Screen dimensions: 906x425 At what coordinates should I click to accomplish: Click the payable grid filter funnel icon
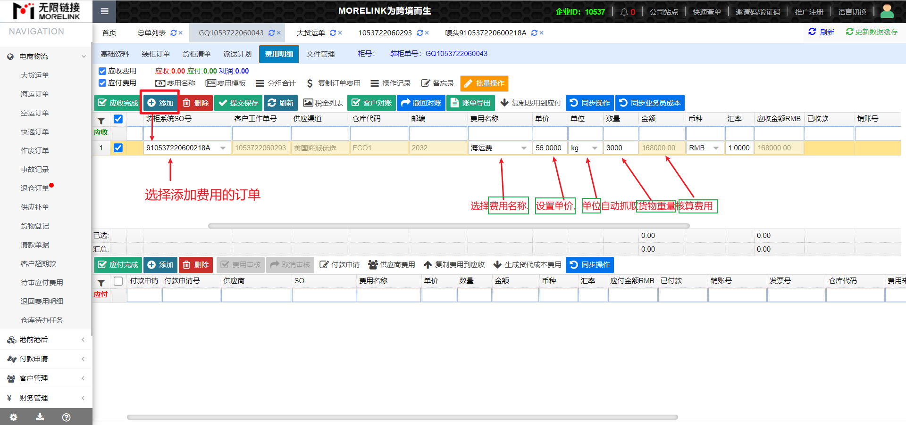(101, 283)
